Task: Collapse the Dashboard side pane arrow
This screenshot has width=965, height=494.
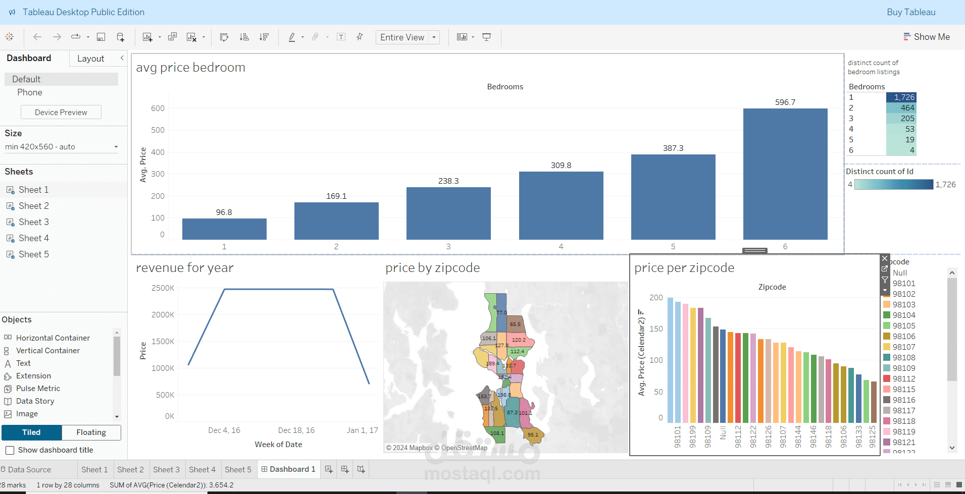Action: pos(122,58)
